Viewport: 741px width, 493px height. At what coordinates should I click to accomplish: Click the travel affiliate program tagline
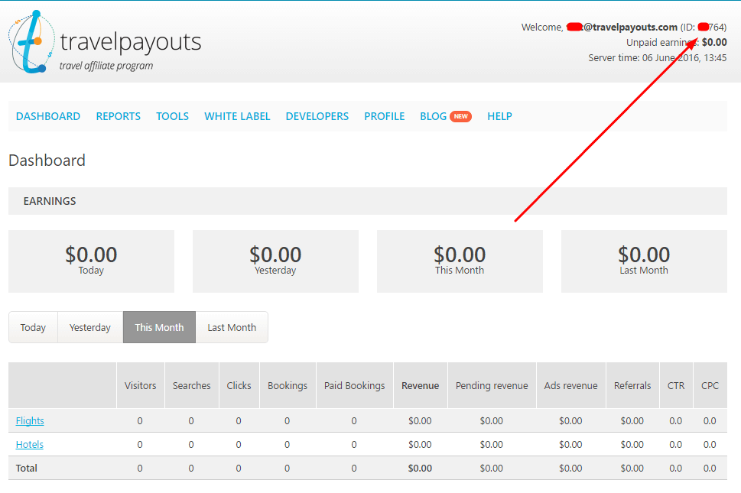click(106, 66)
